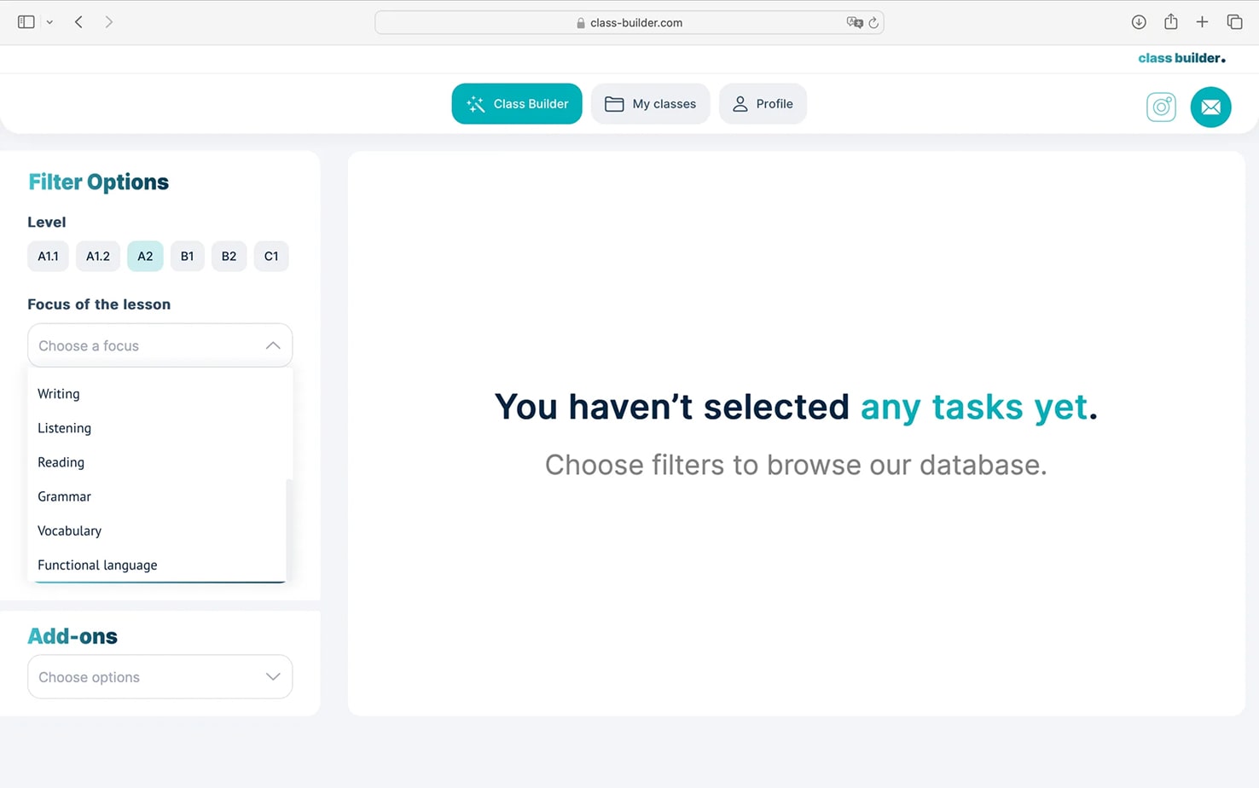Select the C1 level option
Image resolution: width=1259 pixels, height=788 pixels.
271,256
